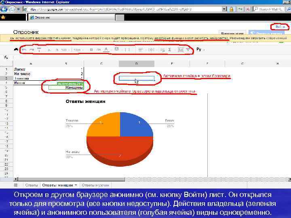
Task: Open the recent pages dropdown arrow
Action: [18, 9]
